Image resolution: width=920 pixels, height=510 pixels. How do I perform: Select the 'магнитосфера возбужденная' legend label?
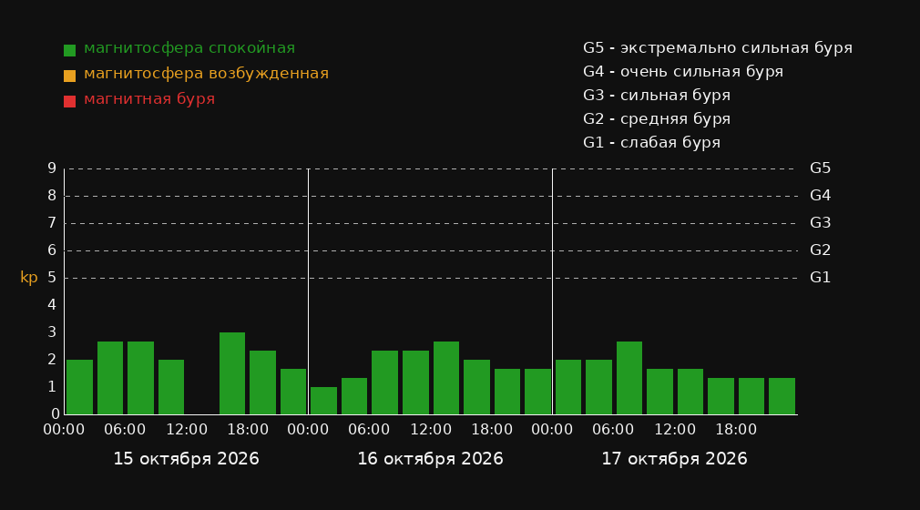tap(206, 74)
